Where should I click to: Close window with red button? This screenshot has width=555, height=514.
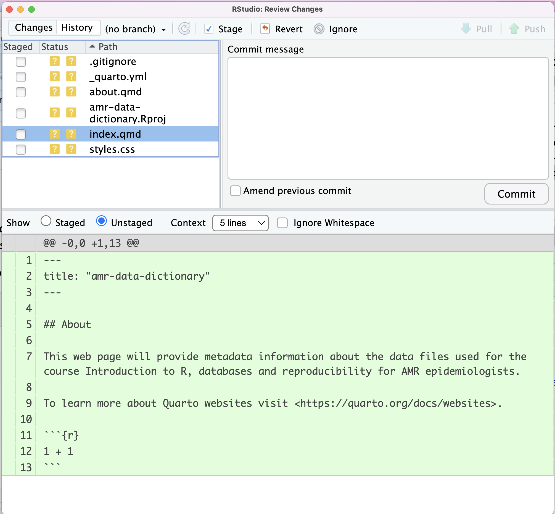(x=9, y=9)
